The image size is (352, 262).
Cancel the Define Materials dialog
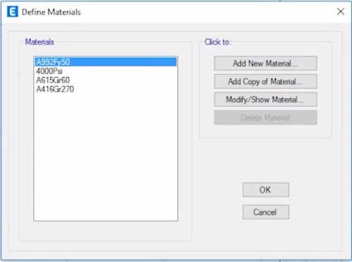[x=265, y=212]
